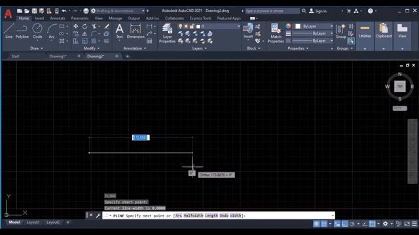Click the Table tool in Annotation panel
Image resolution: width=419 pixels, height=235 pixels.
(x=149, y=41)
